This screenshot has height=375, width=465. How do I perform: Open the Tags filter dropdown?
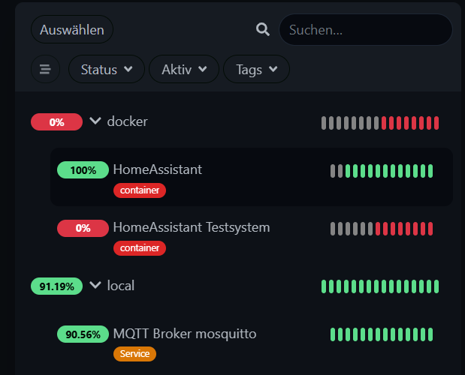click(256, 70)
